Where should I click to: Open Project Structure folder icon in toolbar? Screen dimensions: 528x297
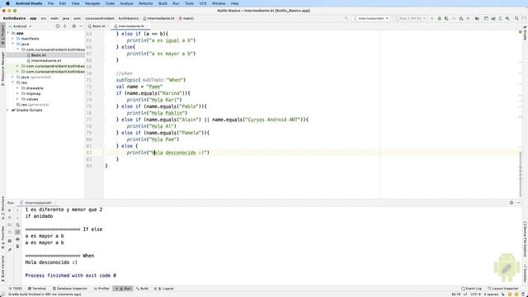coord(477,18)
